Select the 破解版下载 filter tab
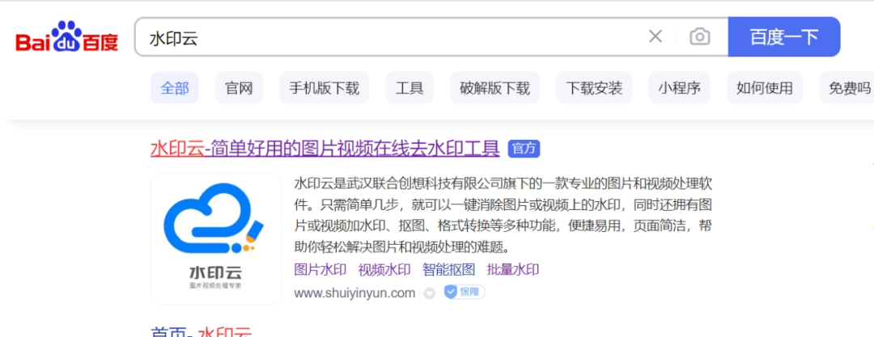874x337 pixels. pyautogui.click(x=494, y=87)
